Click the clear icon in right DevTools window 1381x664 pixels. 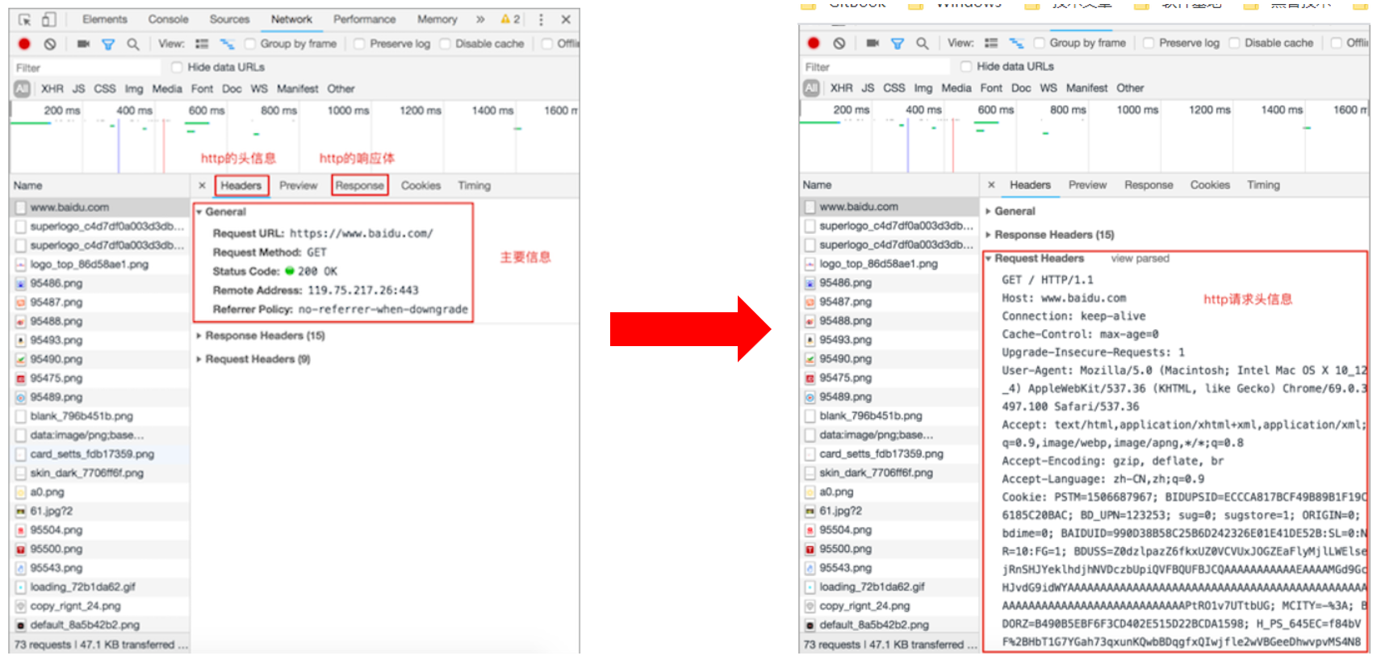click(x=839, y=43)
